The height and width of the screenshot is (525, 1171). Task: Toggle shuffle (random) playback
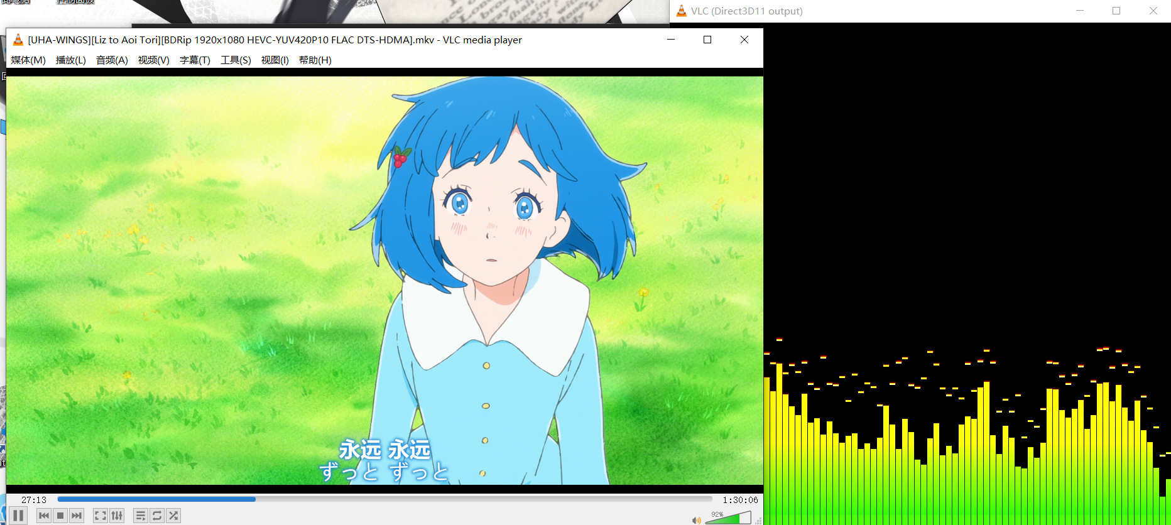[x=173, y=516]
